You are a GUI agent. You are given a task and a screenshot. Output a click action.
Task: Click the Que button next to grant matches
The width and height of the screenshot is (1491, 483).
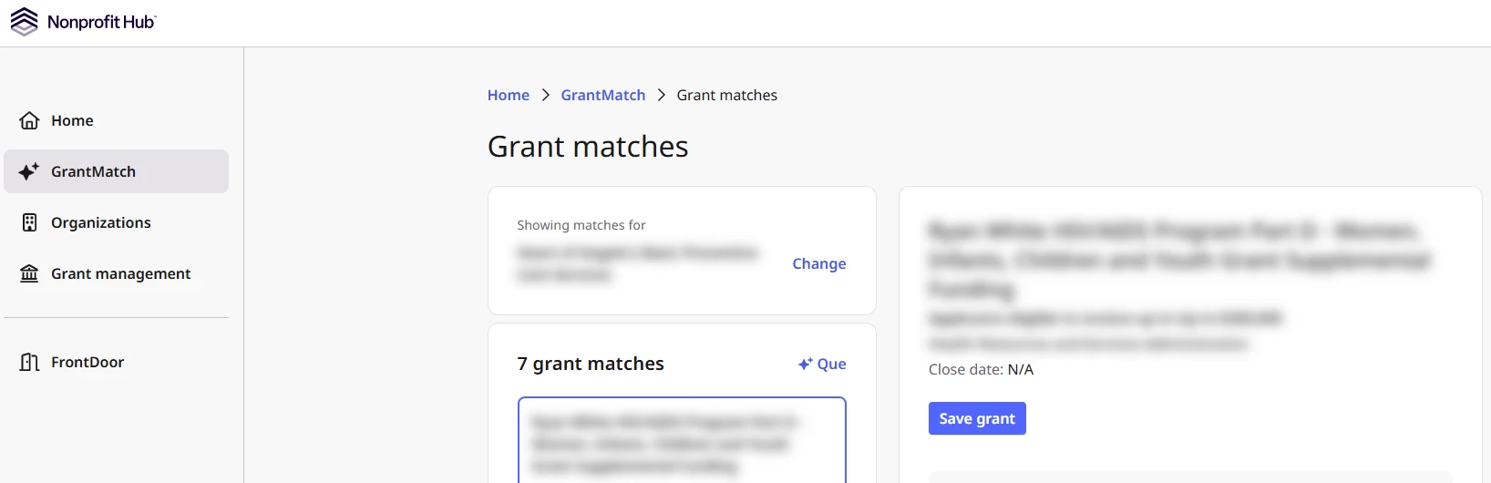pos(822,364)
